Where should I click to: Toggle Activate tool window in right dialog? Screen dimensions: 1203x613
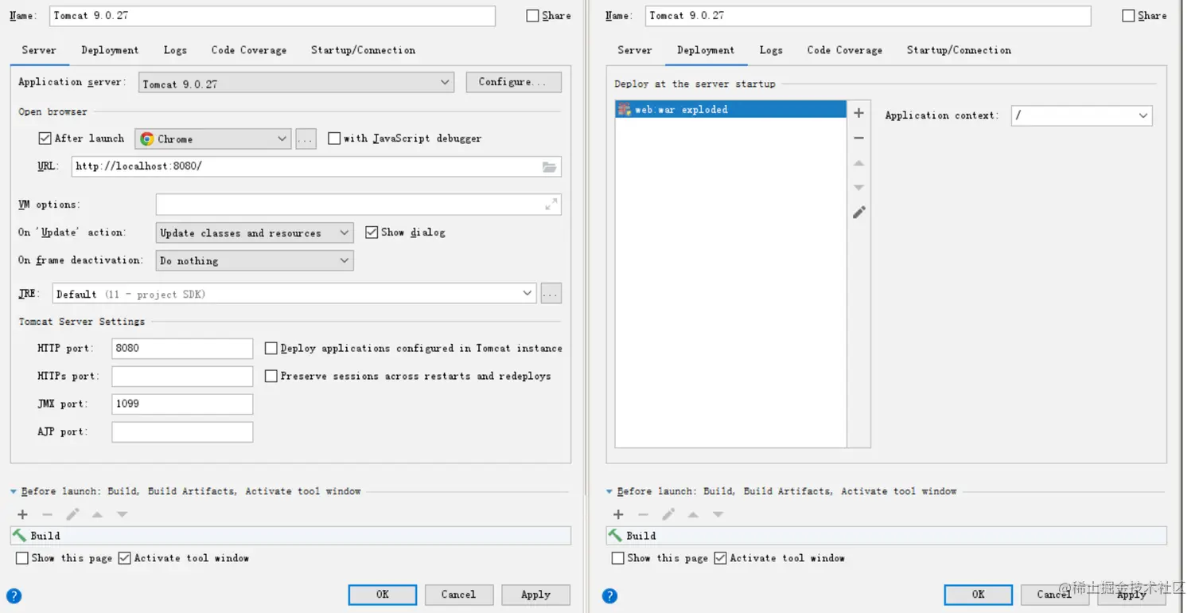pos(720,558)
